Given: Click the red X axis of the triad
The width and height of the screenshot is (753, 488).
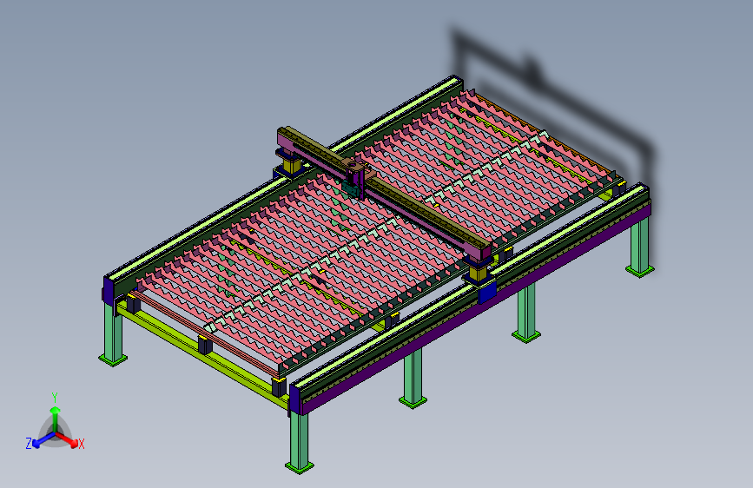Looking at the screenshot, I should 67,439.
